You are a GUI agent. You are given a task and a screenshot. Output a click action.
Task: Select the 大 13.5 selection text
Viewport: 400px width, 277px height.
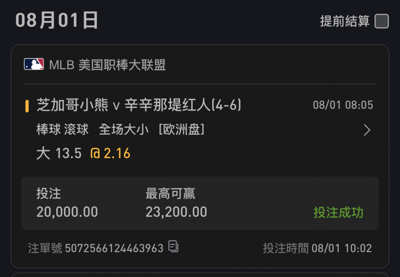59,154
